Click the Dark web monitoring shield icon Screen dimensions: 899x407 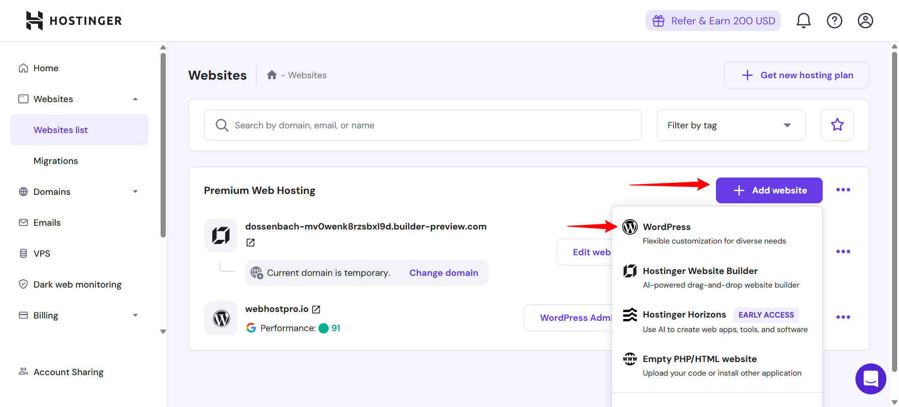tap(23, 284)
